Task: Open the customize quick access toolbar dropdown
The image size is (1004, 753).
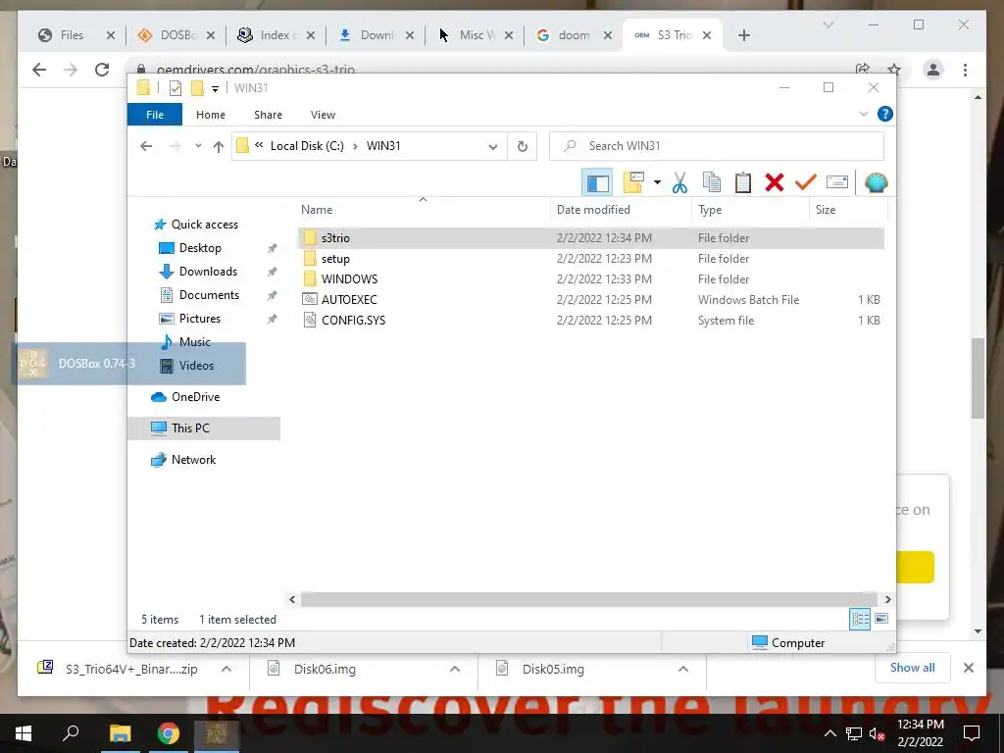Action: [215, 89]
